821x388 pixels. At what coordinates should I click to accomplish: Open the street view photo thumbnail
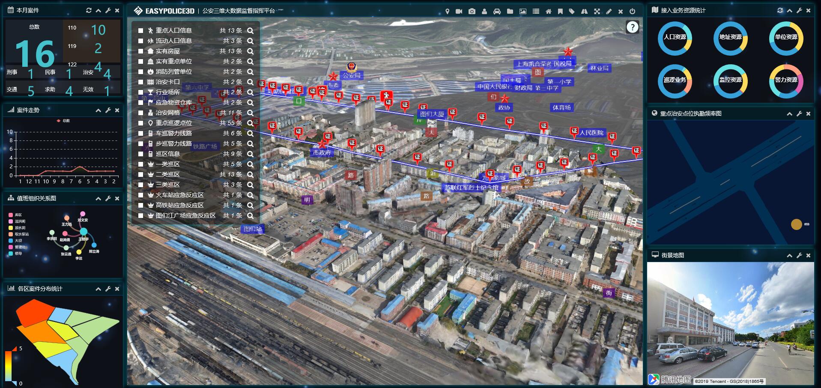[730, 324]
